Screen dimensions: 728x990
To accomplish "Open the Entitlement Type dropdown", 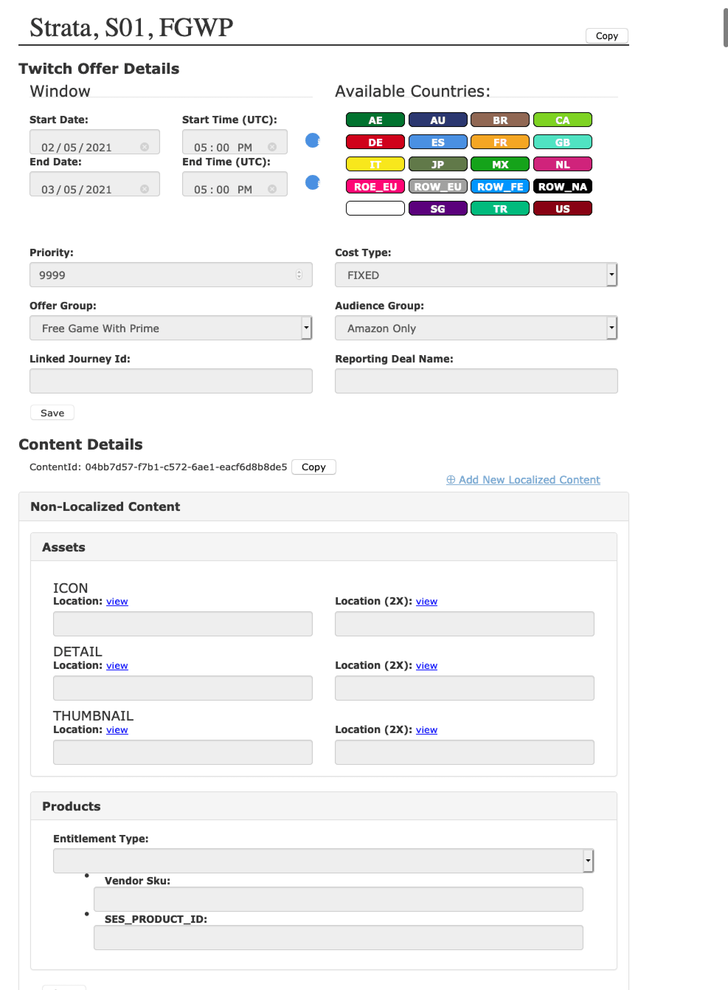I will pyautogui.click(x=323, y=860).
